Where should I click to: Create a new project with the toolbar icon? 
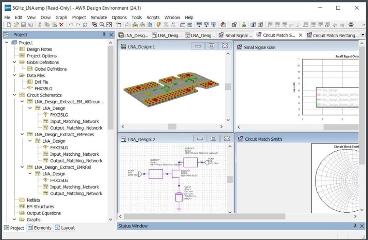pos(9,25)
